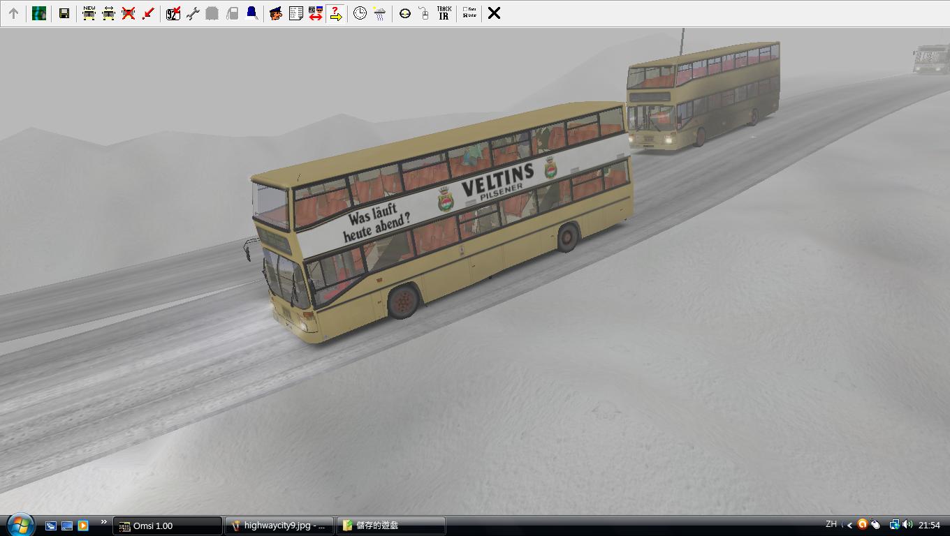This screenshot has width=950, height=536.
Task: Open the green map icon in toolbar
Action: [39, 13]
